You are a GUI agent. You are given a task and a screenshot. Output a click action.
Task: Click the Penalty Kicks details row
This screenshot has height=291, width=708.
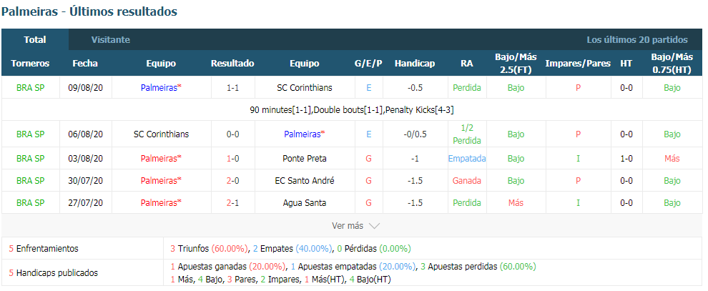355,109
